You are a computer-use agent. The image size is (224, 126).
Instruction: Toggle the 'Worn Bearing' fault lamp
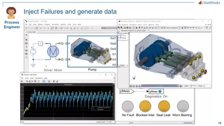183,106
